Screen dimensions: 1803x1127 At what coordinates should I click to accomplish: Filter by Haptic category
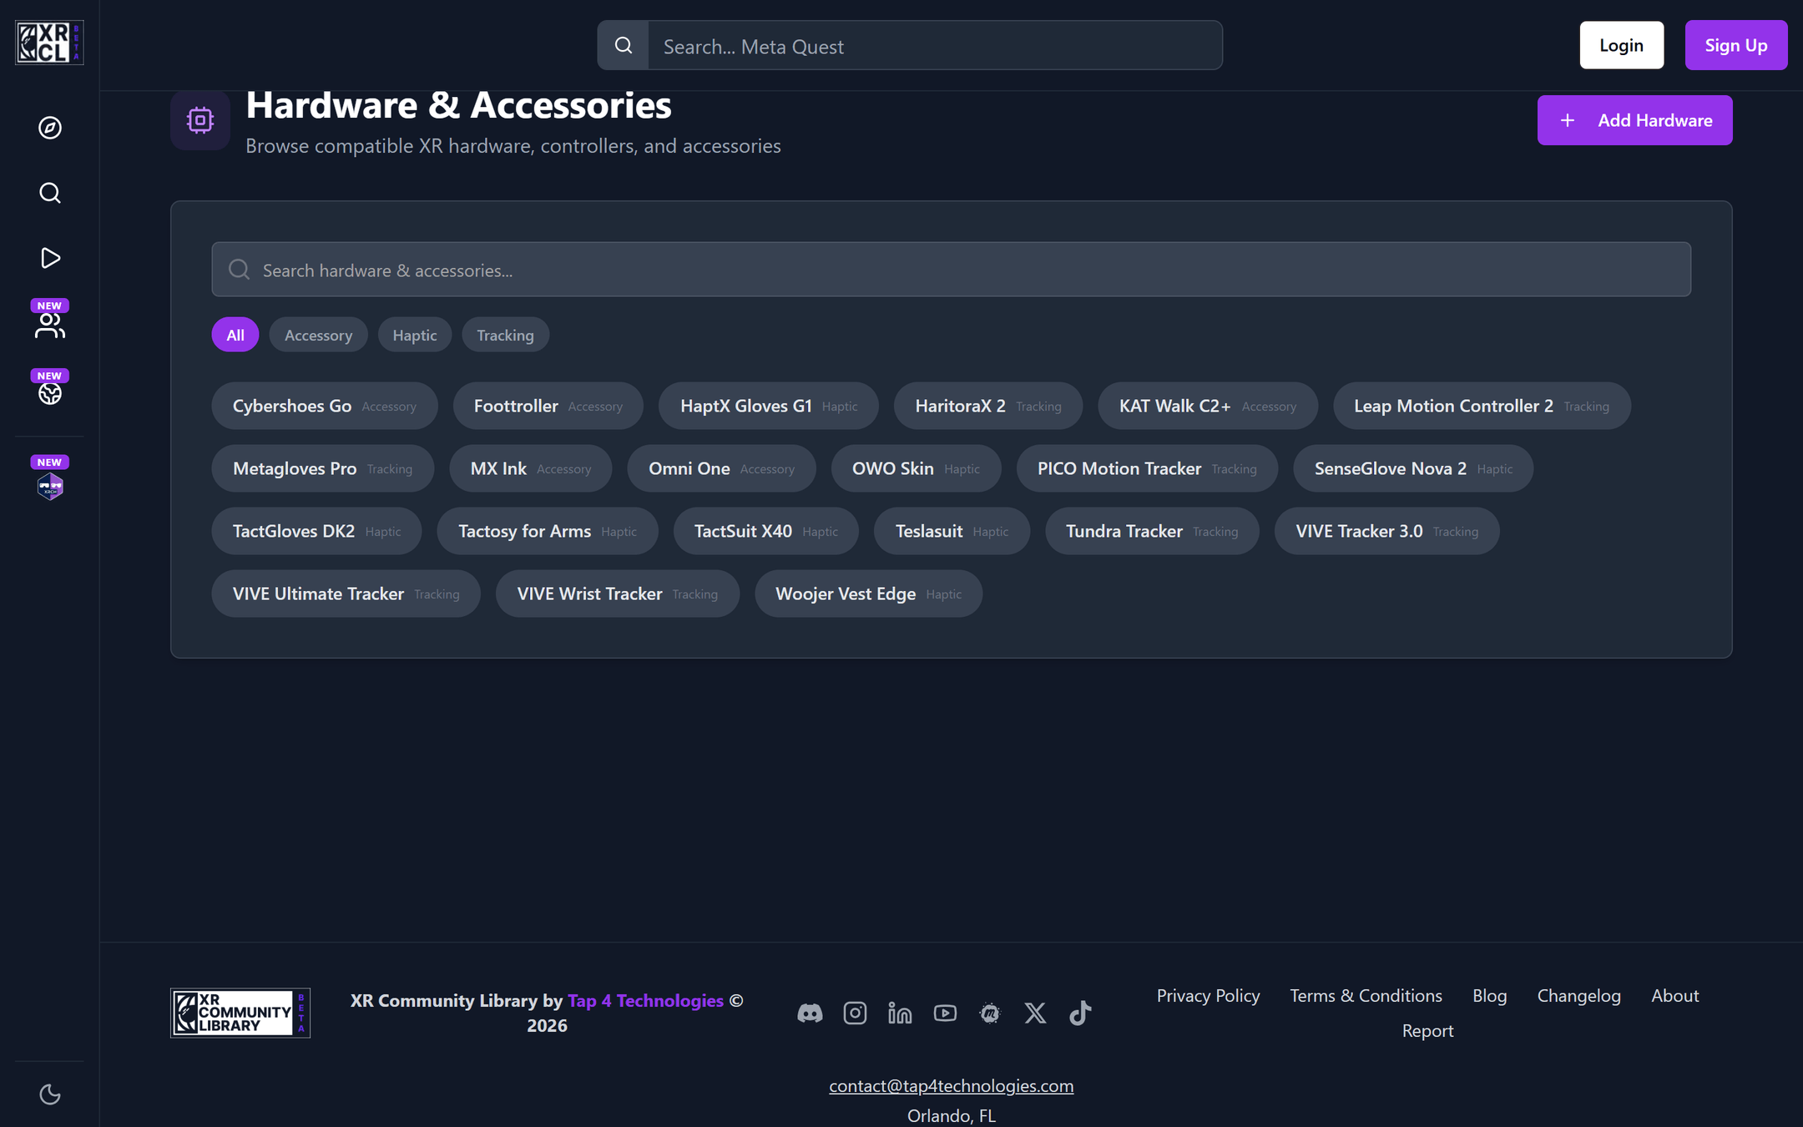pyautogui.click(x=415, y=335)
